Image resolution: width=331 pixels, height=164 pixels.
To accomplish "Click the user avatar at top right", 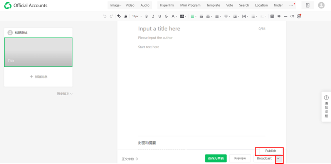I will (x=321, y=5).
